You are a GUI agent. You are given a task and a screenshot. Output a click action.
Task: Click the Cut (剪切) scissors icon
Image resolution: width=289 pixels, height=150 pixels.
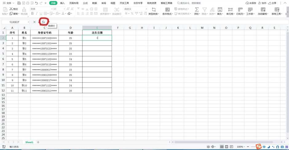11,9
